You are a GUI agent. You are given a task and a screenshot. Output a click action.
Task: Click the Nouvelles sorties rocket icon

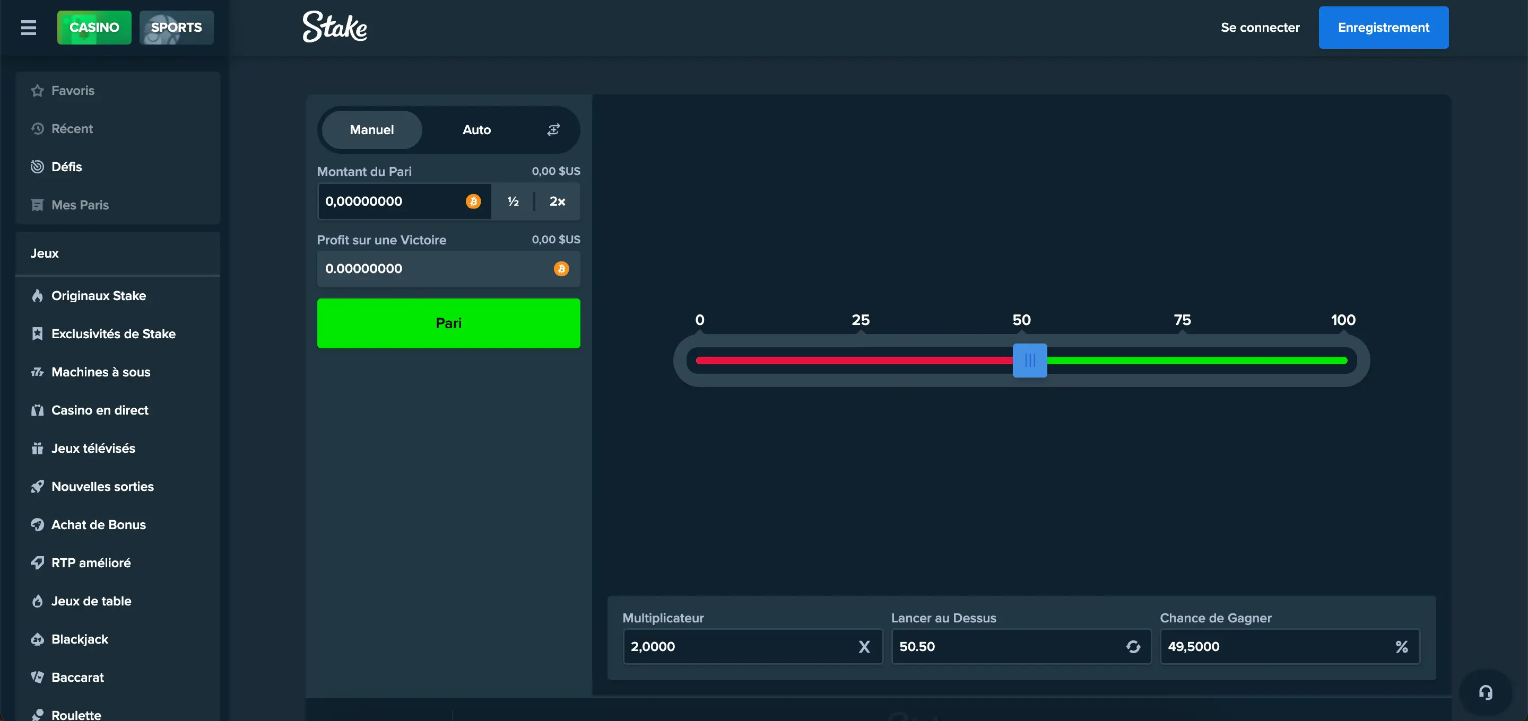[x=37, y=487]
